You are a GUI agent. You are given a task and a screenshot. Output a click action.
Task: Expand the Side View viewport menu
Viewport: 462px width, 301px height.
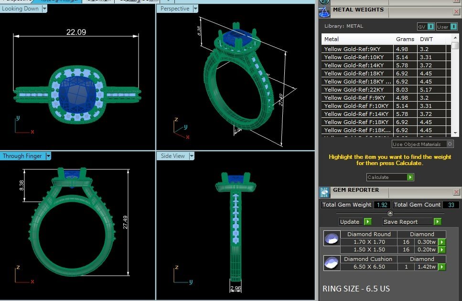(192, 156)
